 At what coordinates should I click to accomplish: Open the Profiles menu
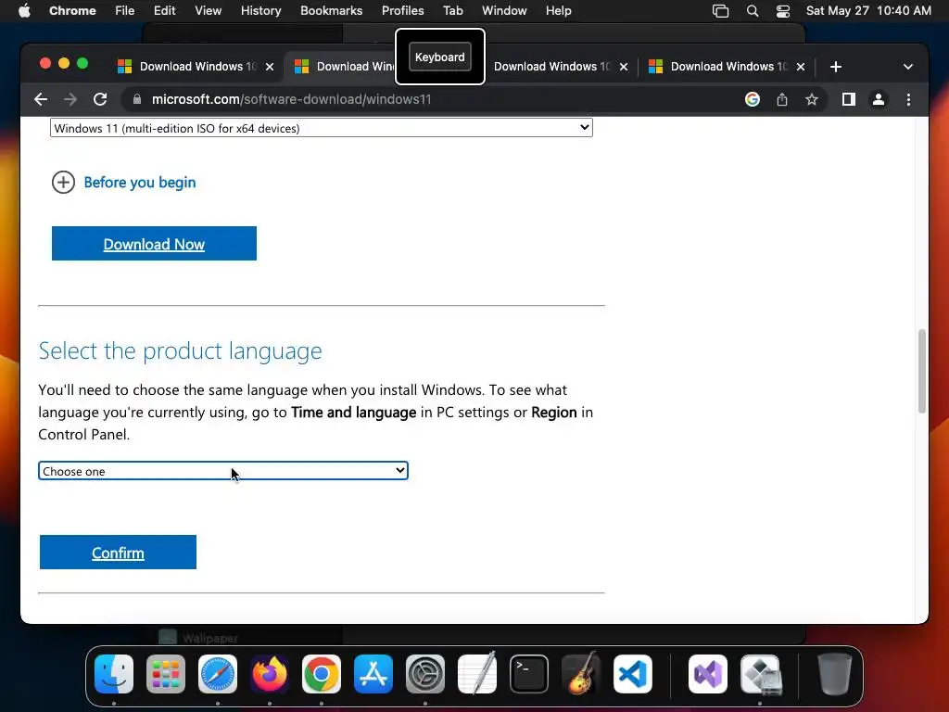point(402,10)
